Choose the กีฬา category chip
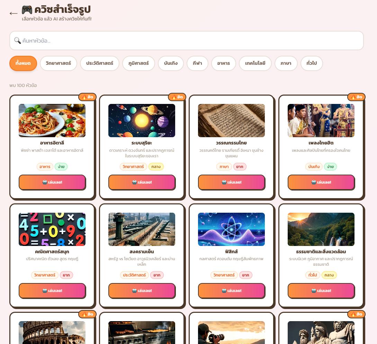The height and width of the screenshot is (344, 377). (x=197, y=63)
